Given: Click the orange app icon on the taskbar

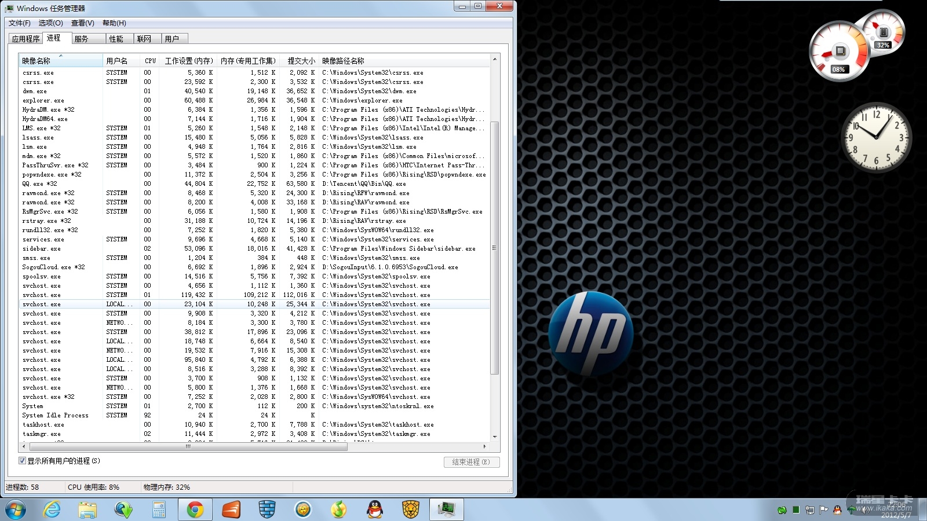Looking at the screenshot, I should point(231,510).
